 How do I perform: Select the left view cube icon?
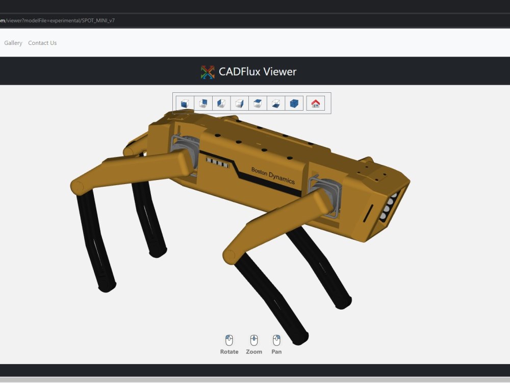click(x=221, y=104)
